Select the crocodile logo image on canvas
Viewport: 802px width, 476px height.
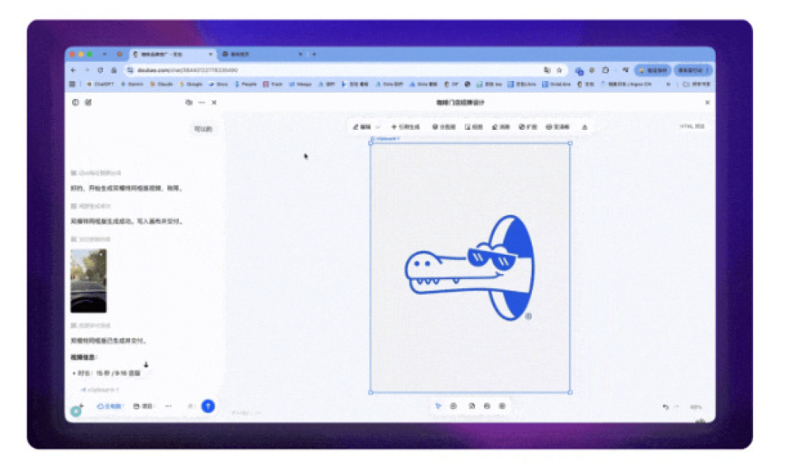click(x=469, y=268)
